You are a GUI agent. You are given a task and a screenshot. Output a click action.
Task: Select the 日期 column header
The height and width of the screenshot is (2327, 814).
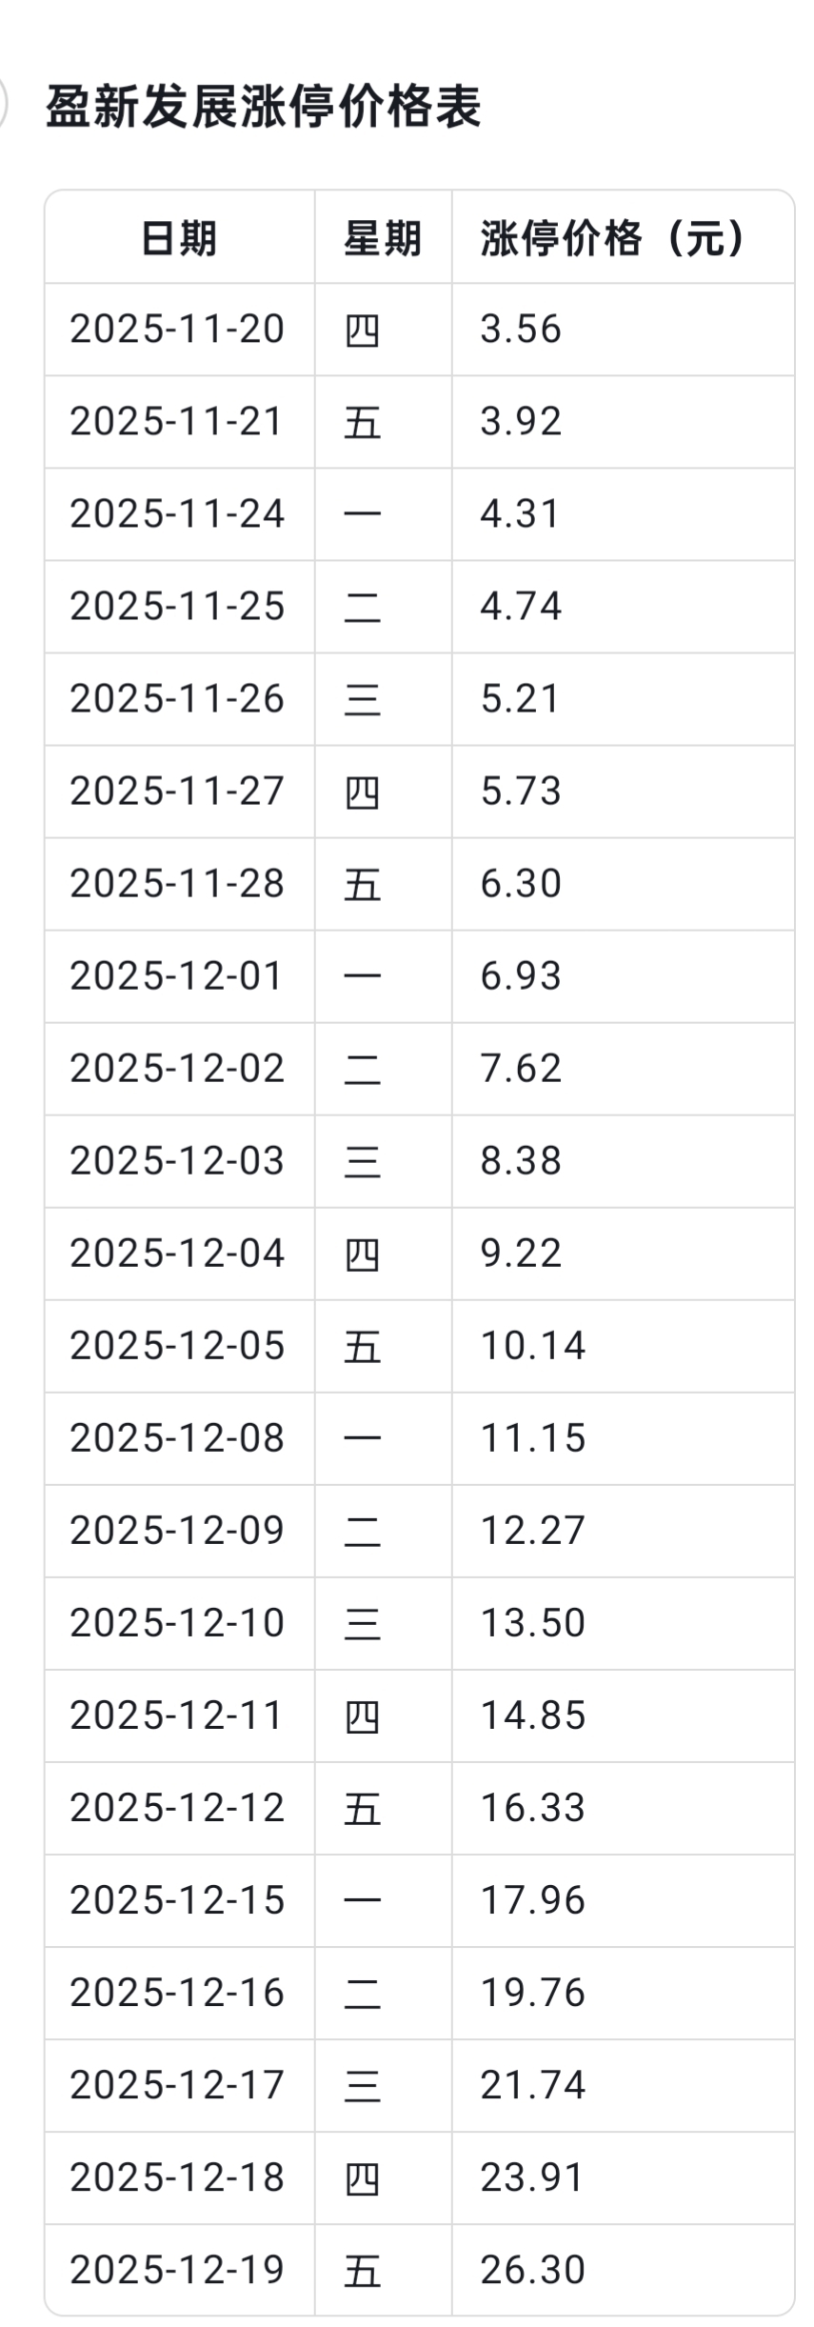tap(179, 237)
